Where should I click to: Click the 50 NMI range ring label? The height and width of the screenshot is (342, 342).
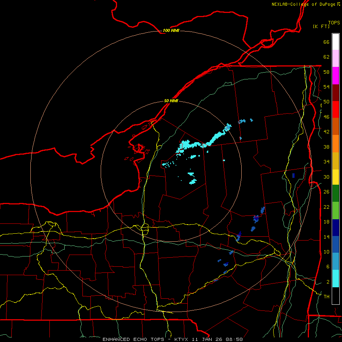(171, 101)
